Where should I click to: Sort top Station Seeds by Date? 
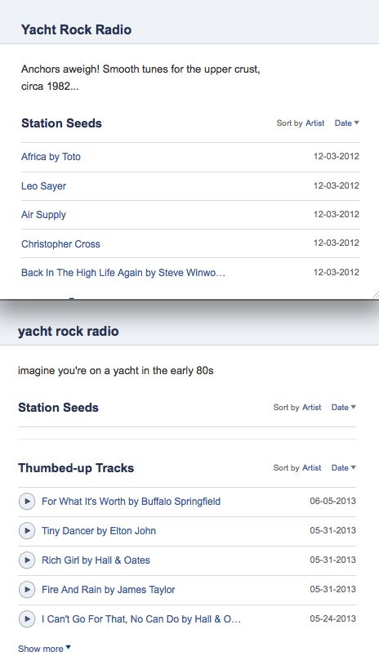pyautogui.click(x=347, y=123)
